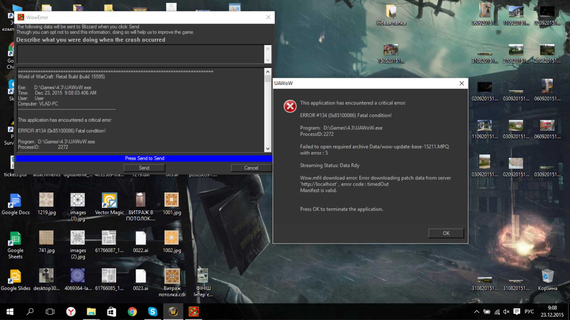
Task: Click the taskbar clock showing 9:08
Action: pyautogui.click(x=552, y=311)
